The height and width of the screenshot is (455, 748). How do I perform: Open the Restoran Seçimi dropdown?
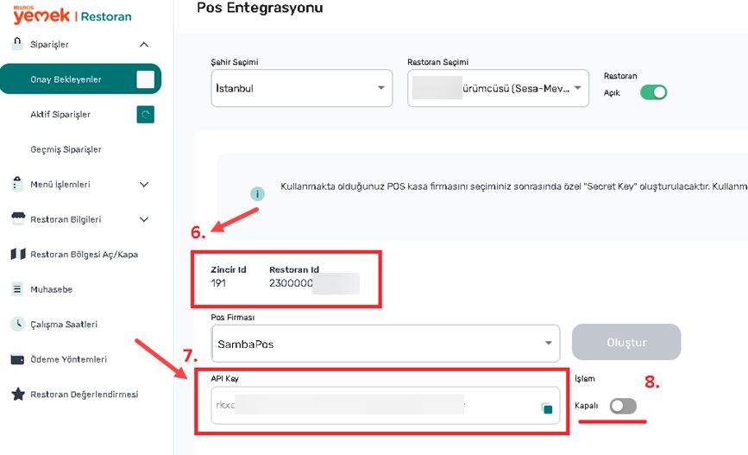[498, 88]
